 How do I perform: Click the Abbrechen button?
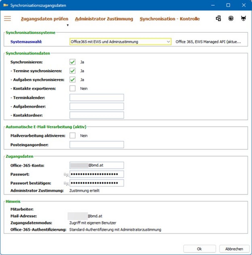pyautogui.click(x=234, y=249)
